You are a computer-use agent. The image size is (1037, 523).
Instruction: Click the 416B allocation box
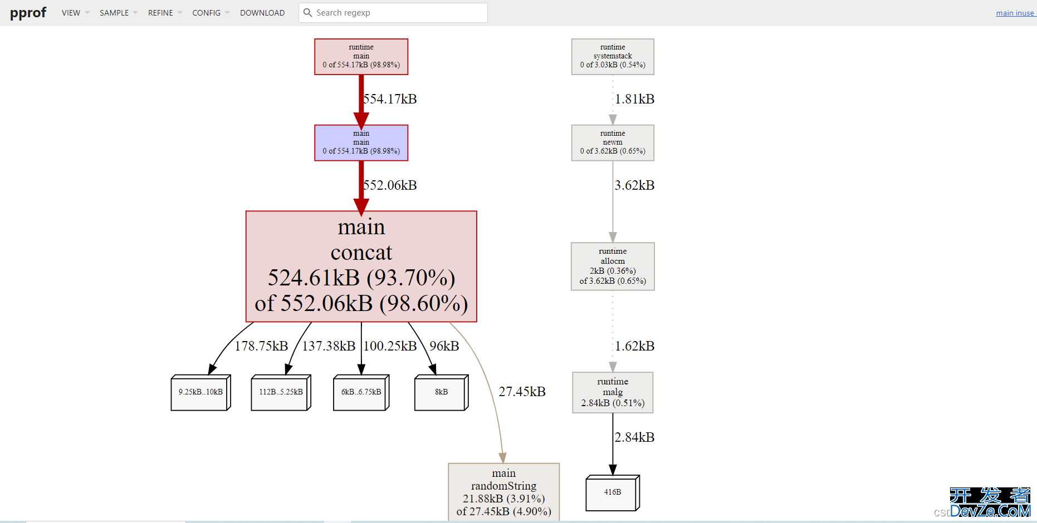point(613,493)
